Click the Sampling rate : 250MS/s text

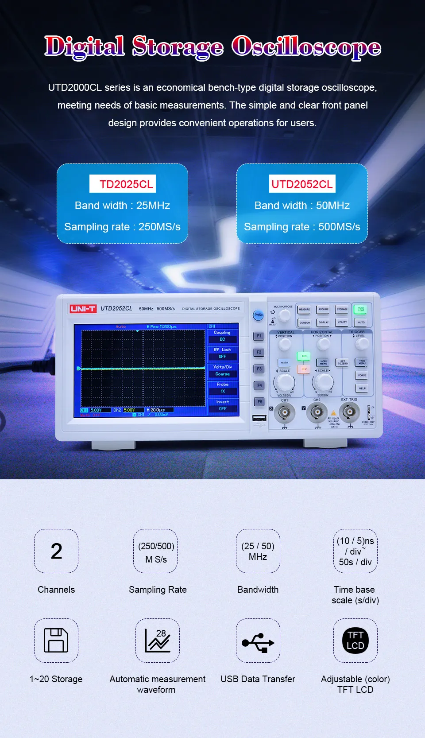(122, 227)
